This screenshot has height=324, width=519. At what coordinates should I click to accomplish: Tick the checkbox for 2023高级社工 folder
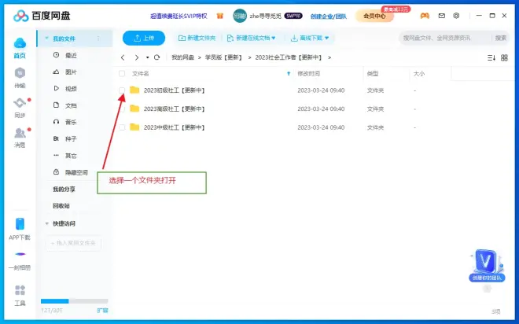pos(122,109)
